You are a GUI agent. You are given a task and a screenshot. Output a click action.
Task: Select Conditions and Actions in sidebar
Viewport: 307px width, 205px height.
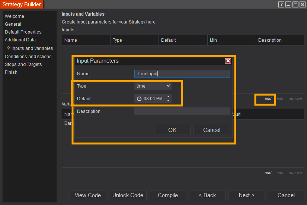28,57
